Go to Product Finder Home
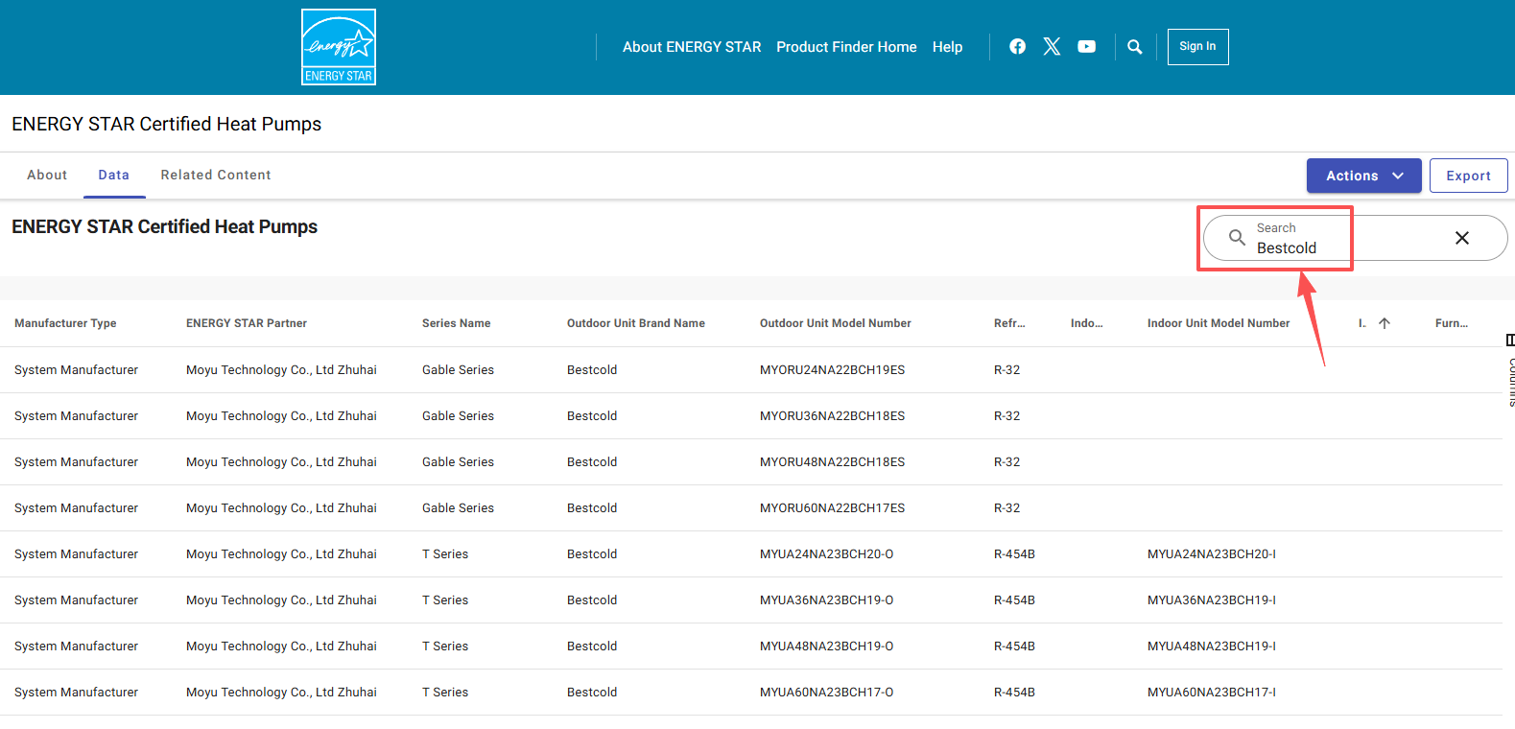The height and width of the screenshot is (729, 1515). (846, 47)
